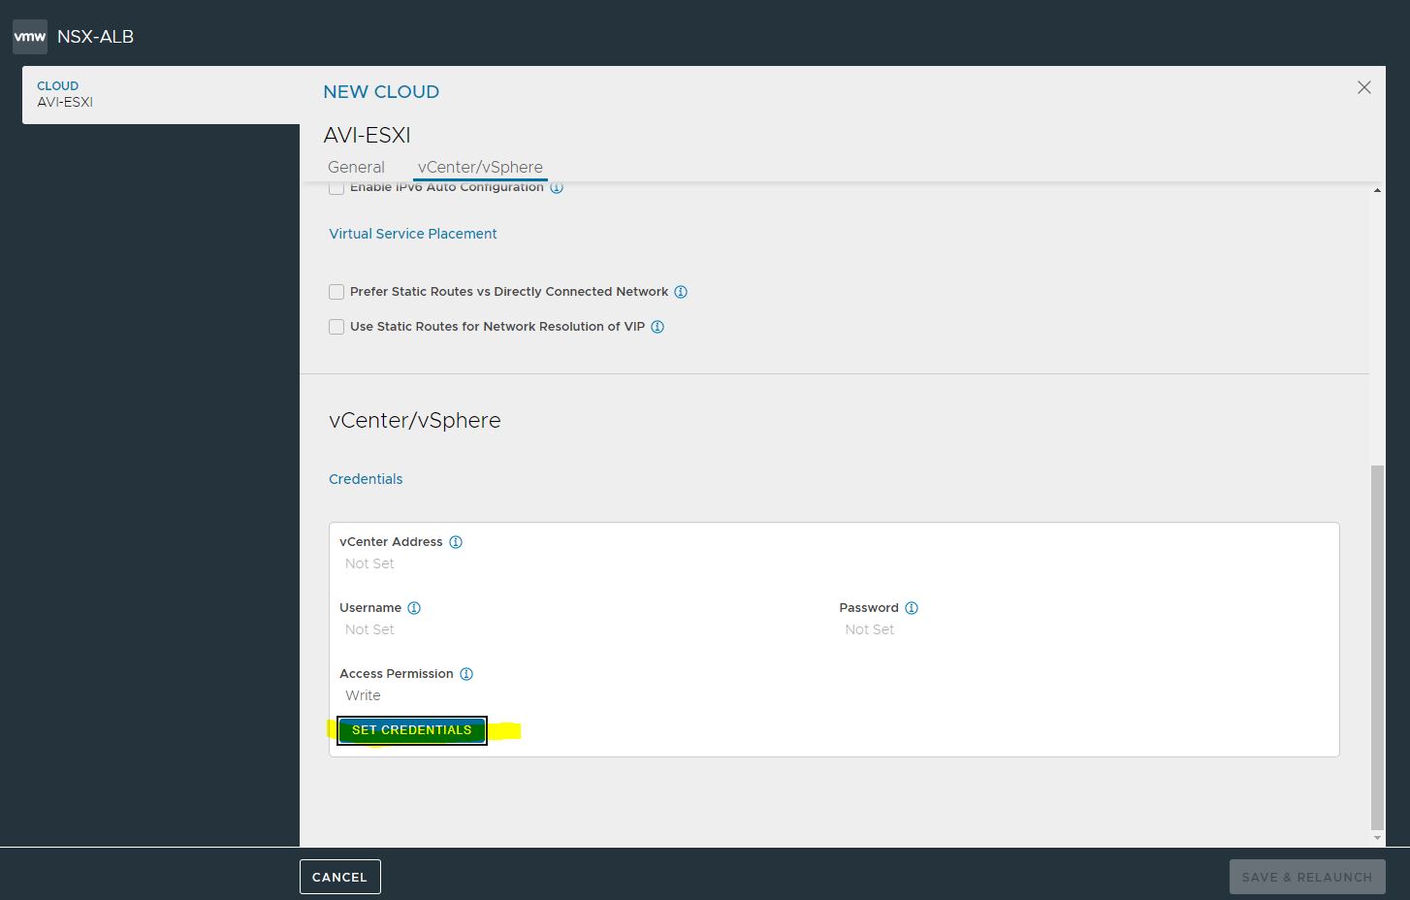Click the vertical scrollbar thumb
The height and width of the screenshot is (900, 1410).
pos(1377,647)
